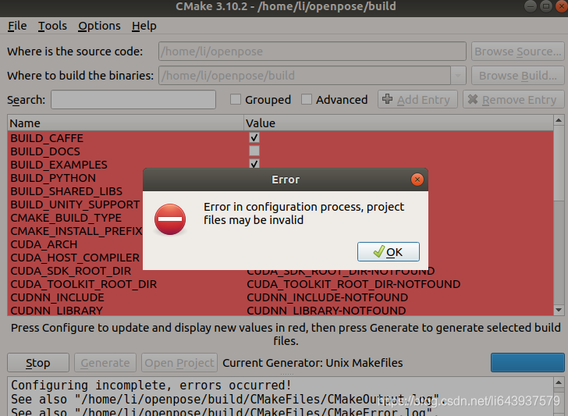Screen dimensions: 568x416
Task: Click the blue configure progress bar
Action: tap(527, 363)
